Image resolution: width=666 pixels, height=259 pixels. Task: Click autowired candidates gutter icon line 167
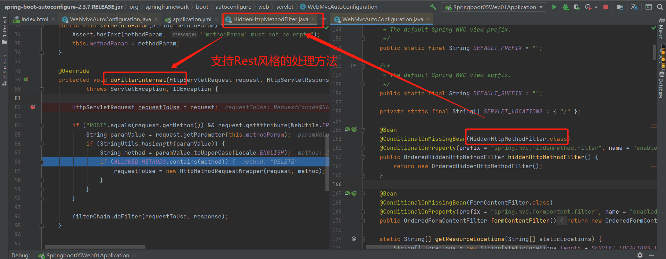click(x=354, y=193)
